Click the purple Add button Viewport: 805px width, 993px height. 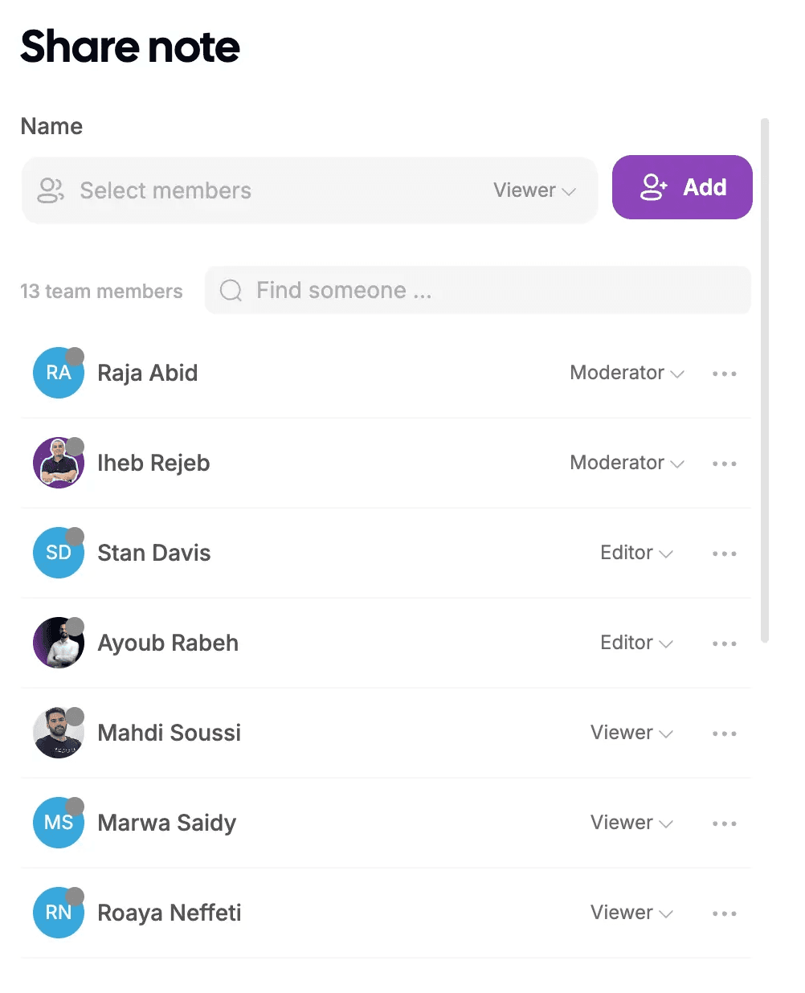click(682, 187)
